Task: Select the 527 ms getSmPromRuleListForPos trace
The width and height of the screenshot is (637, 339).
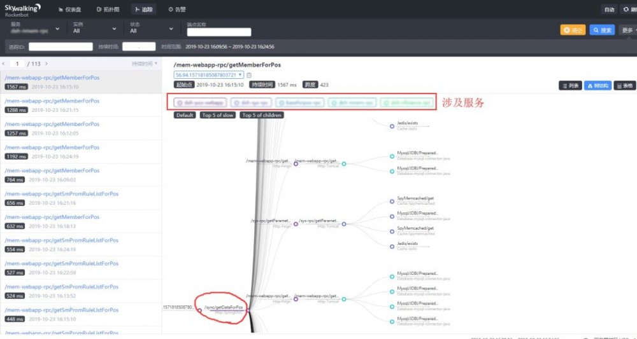Action: tap(81, 268)
